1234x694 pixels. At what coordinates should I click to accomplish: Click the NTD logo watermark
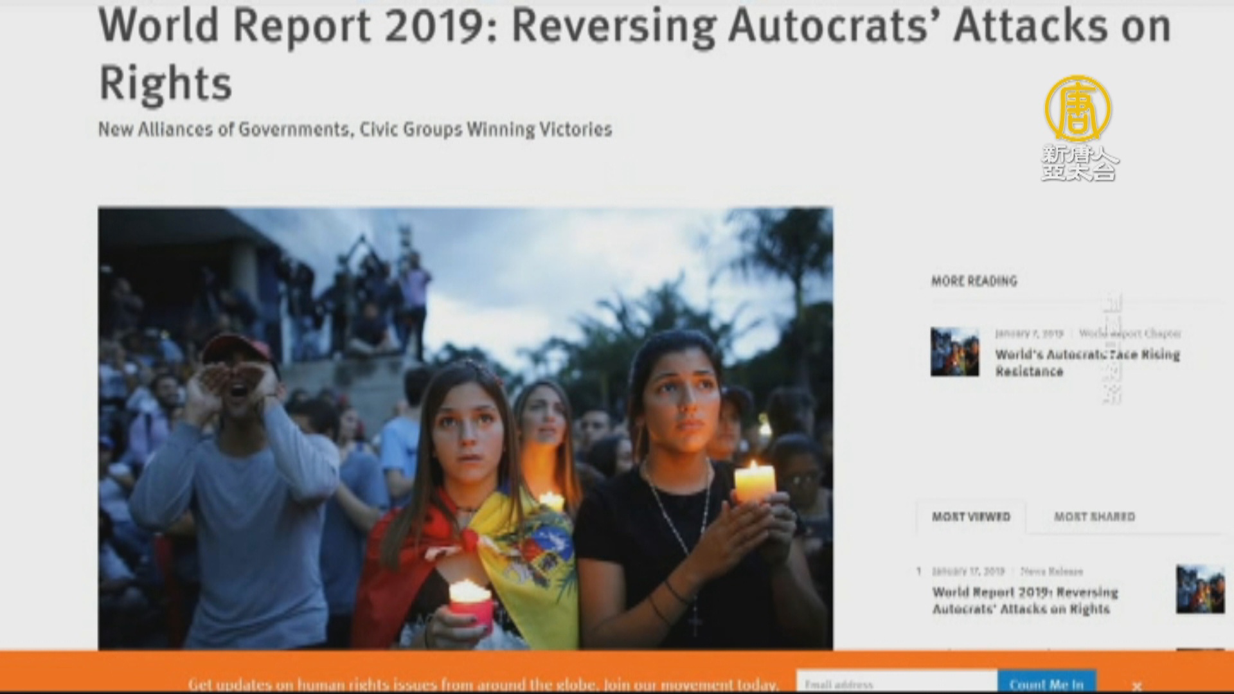1079,128
